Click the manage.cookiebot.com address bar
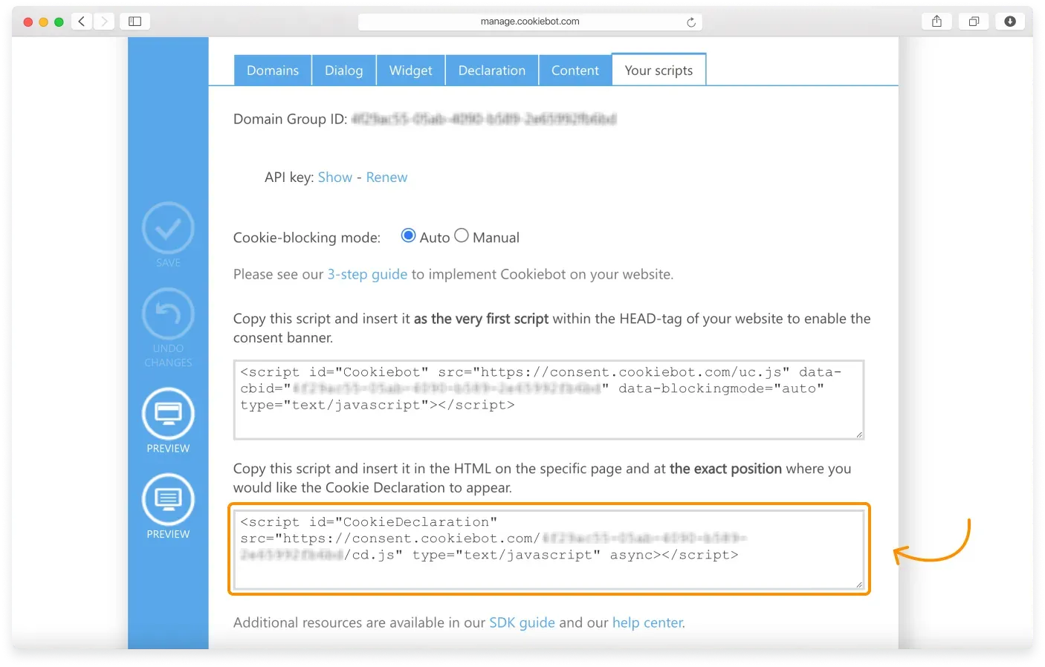 530,22
